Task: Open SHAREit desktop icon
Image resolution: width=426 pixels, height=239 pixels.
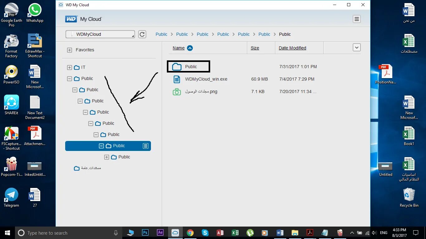Action: point(12,105)
